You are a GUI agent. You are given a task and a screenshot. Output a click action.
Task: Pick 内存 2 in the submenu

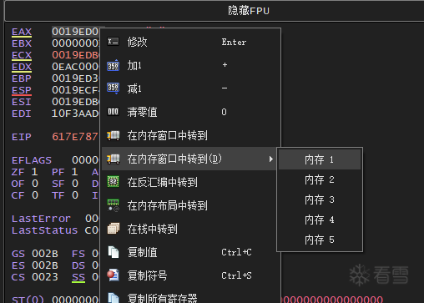tap(320, 179)
